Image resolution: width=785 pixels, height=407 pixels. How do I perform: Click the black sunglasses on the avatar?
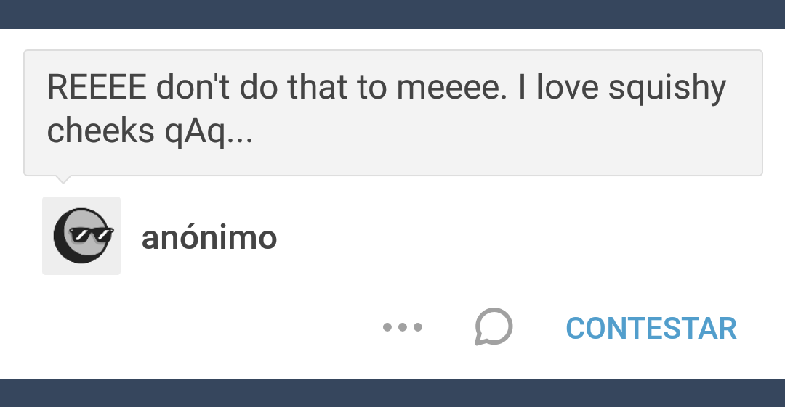tap(91, 234)
